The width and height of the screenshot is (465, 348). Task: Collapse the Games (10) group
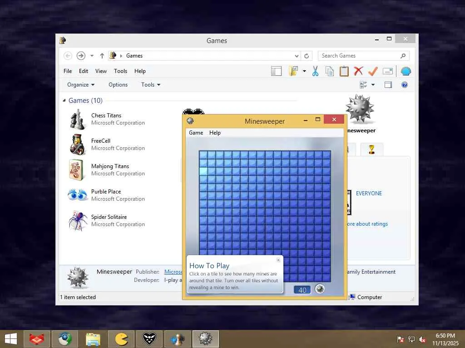64,100
